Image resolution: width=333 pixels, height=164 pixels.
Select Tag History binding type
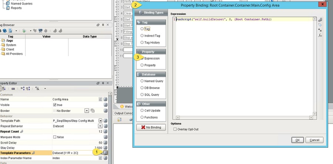coord(142,42)
